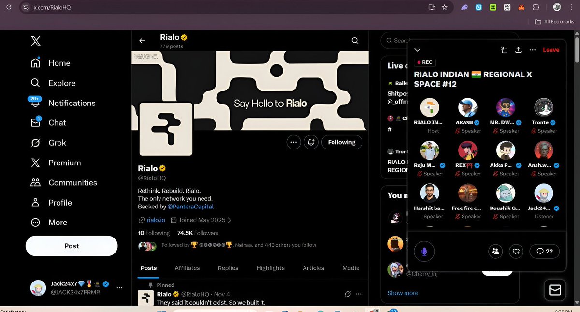Select the Posts tab
The width and height of the screenshot is (580, 312).
coord(148,268)
